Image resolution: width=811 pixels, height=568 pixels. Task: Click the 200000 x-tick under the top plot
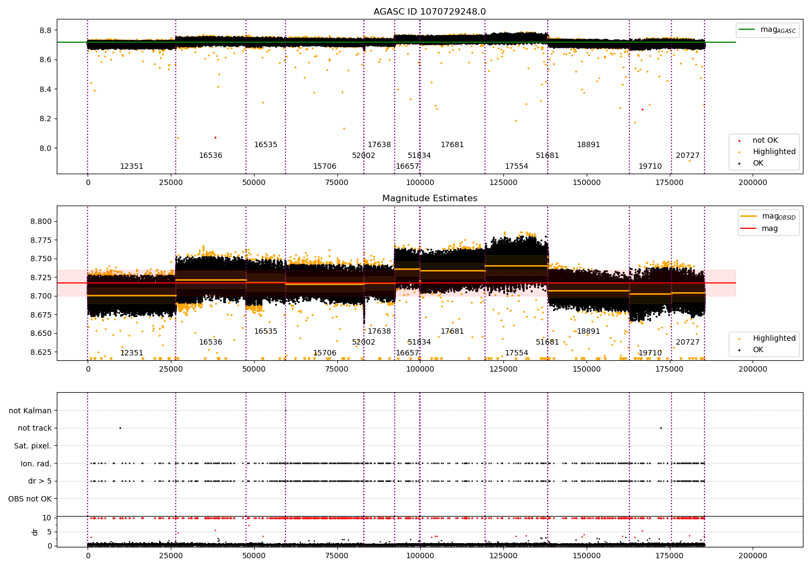(753, 183)
